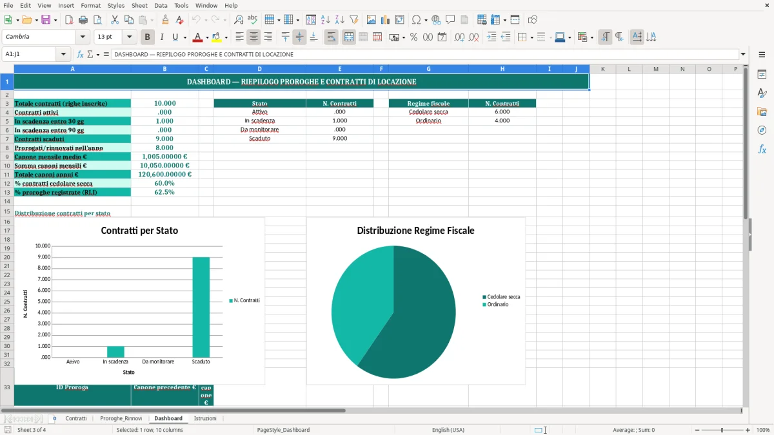Insert hyperlink icon
The width and height of the screenshot is (774, 435).
(x=436, y=20)
